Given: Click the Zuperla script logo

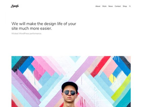Looking at the screenshot, I should tap(15, 6).
